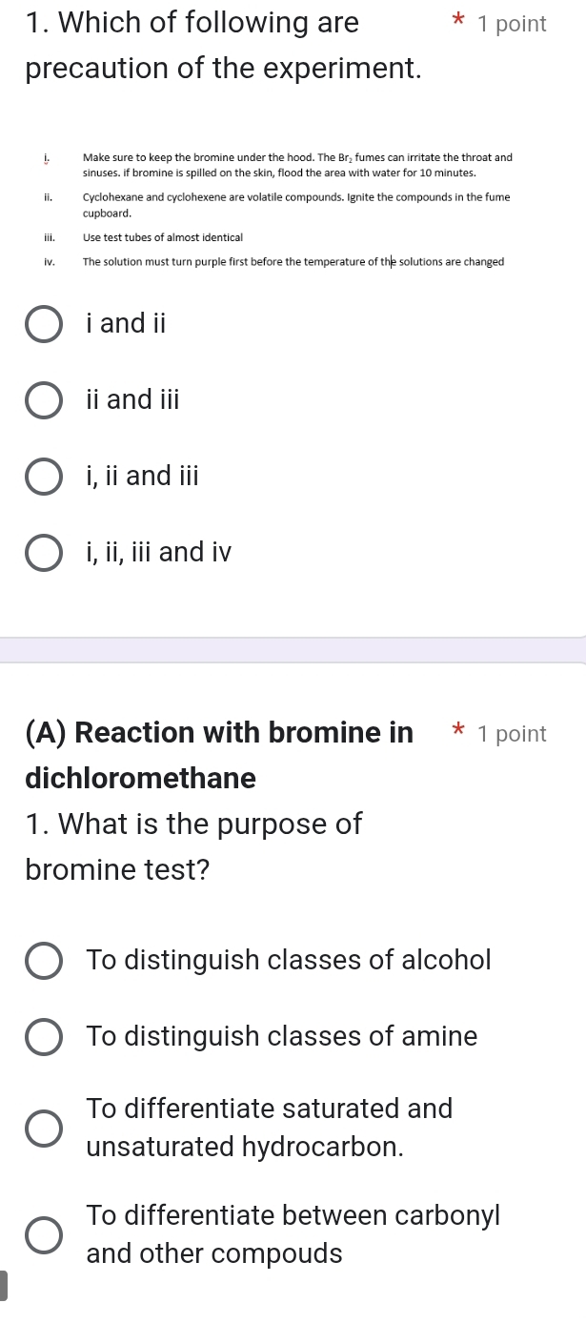
Task: Click statement iv about solution turning purple
Action: pos(293,262)
